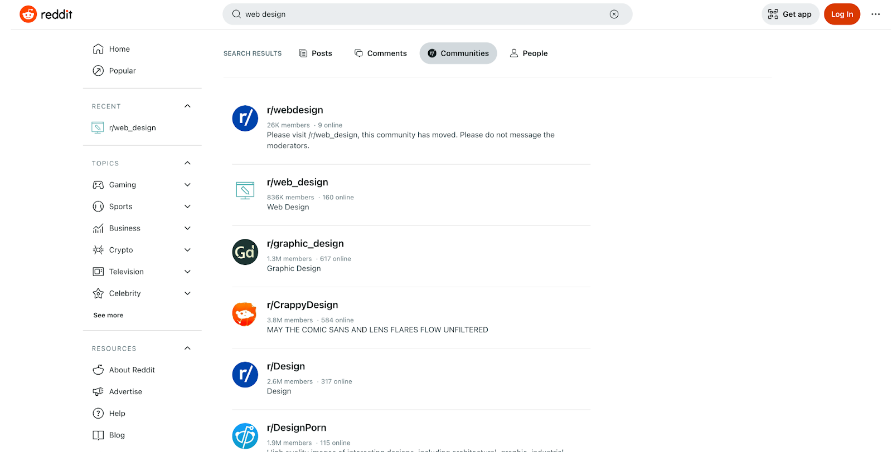
Task: Click the r/Design community avatar
Action: point(245,375)
